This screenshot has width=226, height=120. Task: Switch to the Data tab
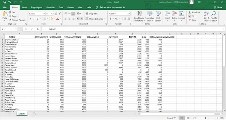61,7
